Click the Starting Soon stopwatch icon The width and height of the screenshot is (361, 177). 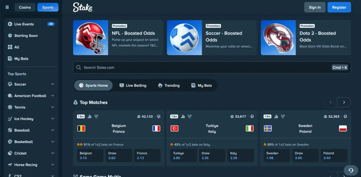[10, 36]
